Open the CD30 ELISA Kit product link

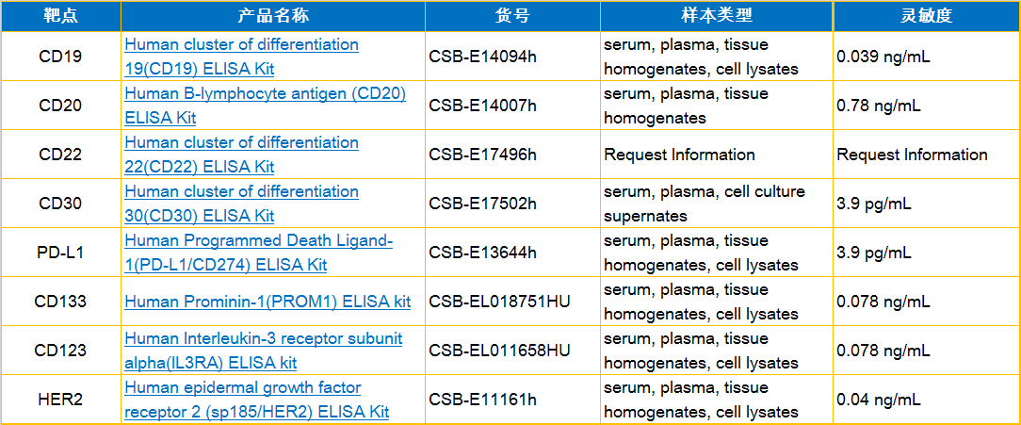coord(241,204)
